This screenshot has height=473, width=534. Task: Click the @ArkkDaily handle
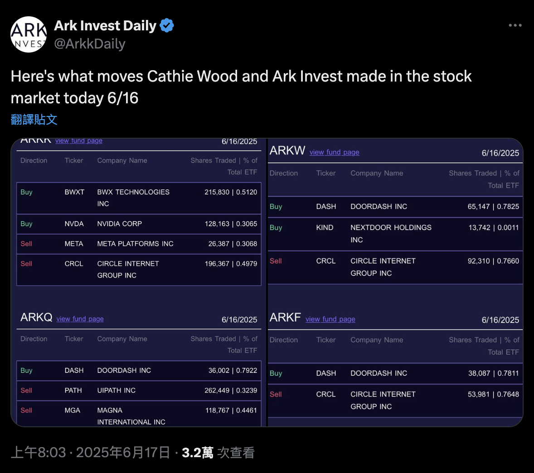pos(90,43)
